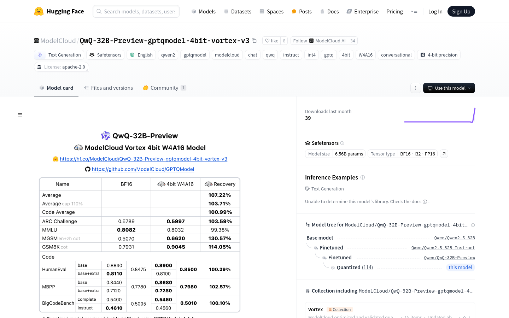The image size is (509, 318).
Task: Expand the extra navigation menu icon
Action: [414, 12]
